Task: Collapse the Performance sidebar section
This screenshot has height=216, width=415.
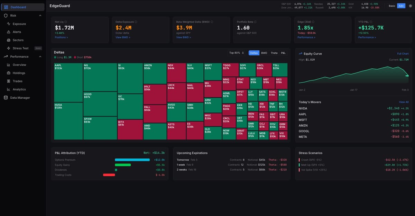Action: 40,56
